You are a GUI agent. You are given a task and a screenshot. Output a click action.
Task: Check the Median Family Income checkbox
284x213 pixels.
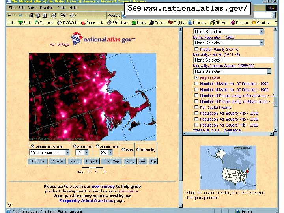(x=196, y=49)
